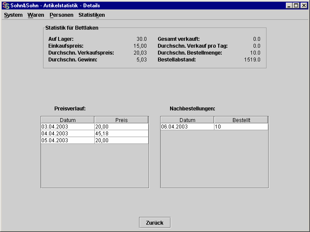Click the 45,18 price cell
This screenshot has height=232, width=310.
coord(121,134)
